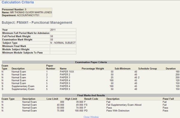Click the duration 180 for PAPER 1XXX

click(178, 72)
